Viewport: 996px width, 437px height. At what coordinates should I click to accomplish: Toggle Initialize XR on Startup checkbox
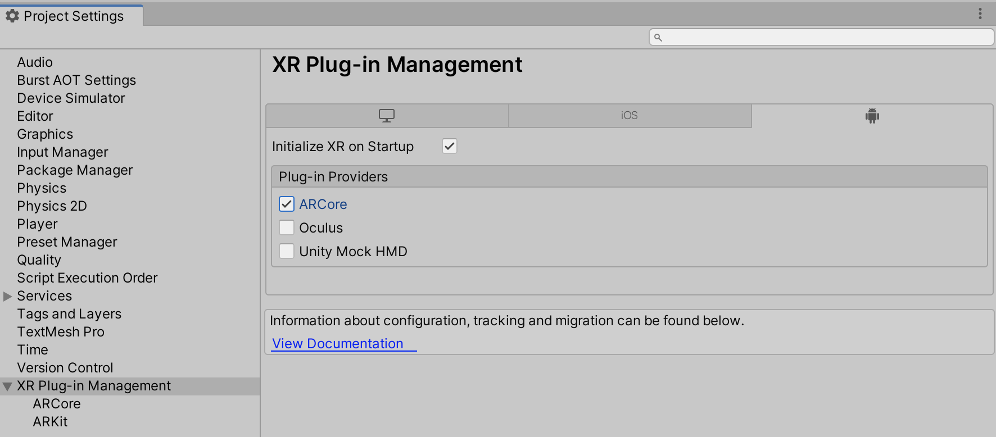(450, 146)
